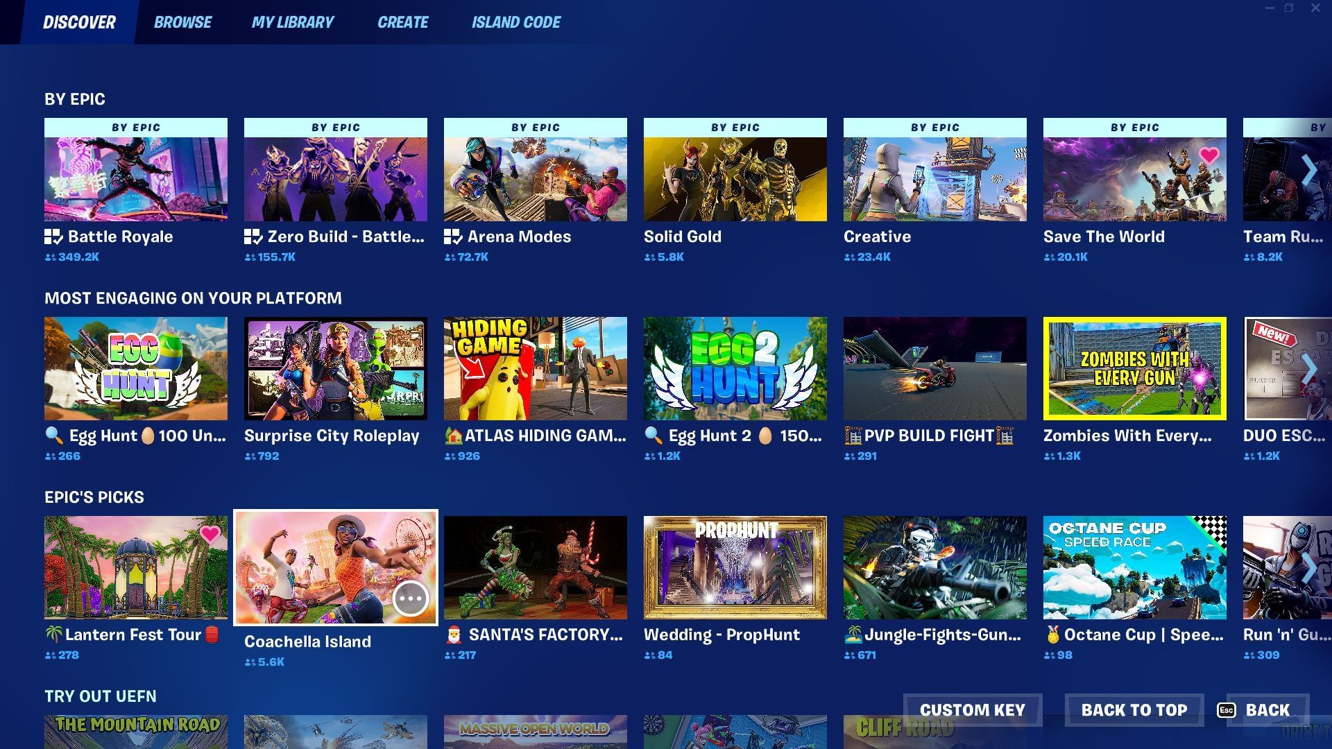Switch to the Browse tab
This screenshot has width=1332, height=749.
(x=182, y=22)
